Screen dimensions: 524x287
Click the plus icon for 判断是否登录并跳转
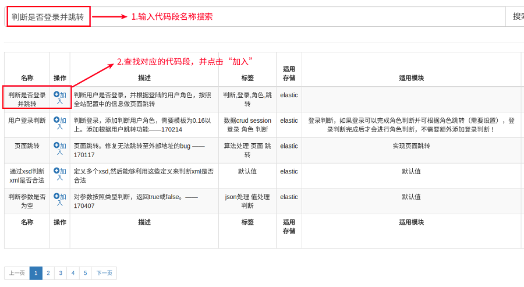(56, 94)
